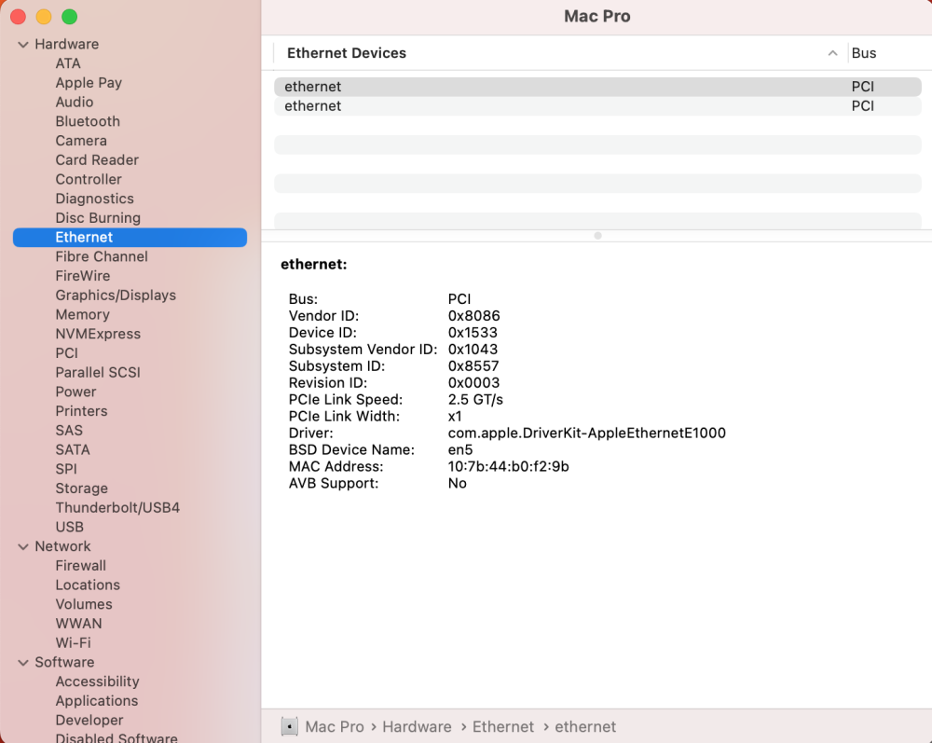Image resolution: width=932 pixels, height=743 pixels.
Task: Select Apple Pay in the sidebar
Action: [89, 83]
